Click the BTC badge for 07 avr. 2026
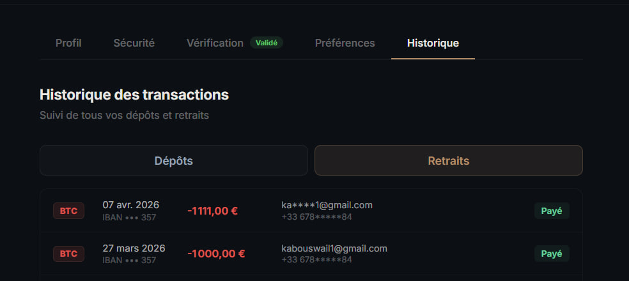 point(68,211)
